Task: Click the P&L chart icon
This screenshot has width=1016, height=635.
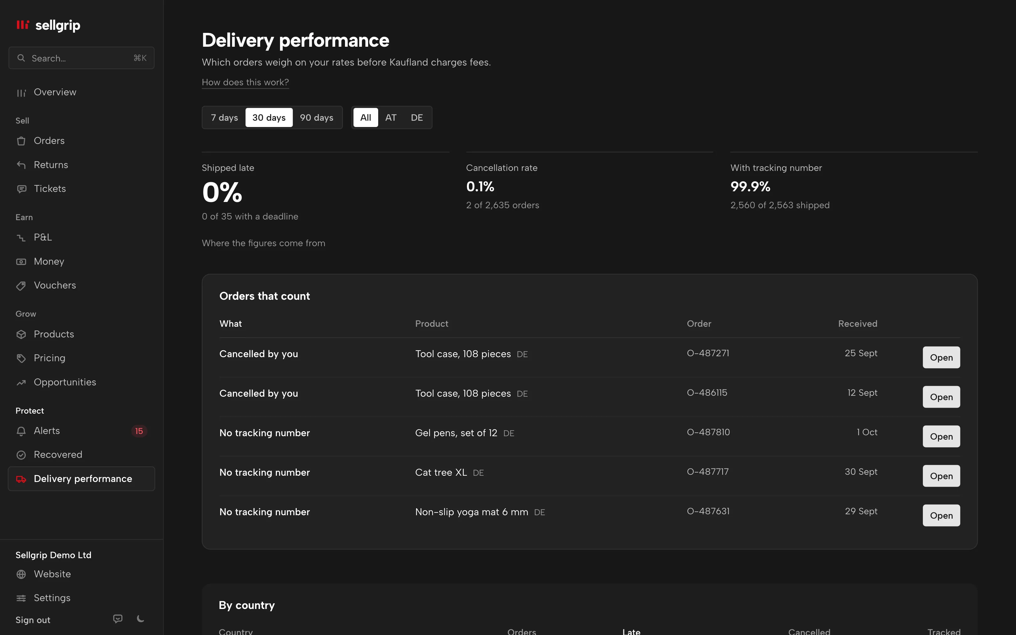Action: 21,238
